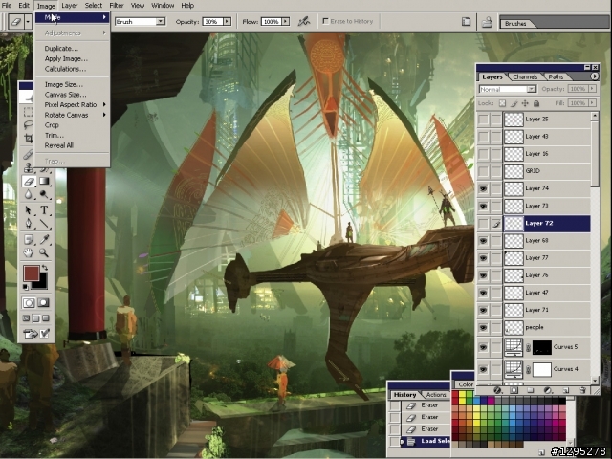Add layer mask icon in Layers panel
The height and width of the screenshot is (459, 612).
[x=514, y=390]
